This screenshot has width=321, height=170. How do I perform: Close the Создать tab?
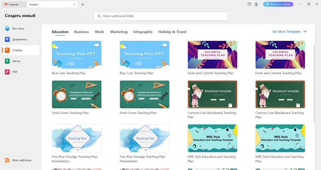pos(74,4)
